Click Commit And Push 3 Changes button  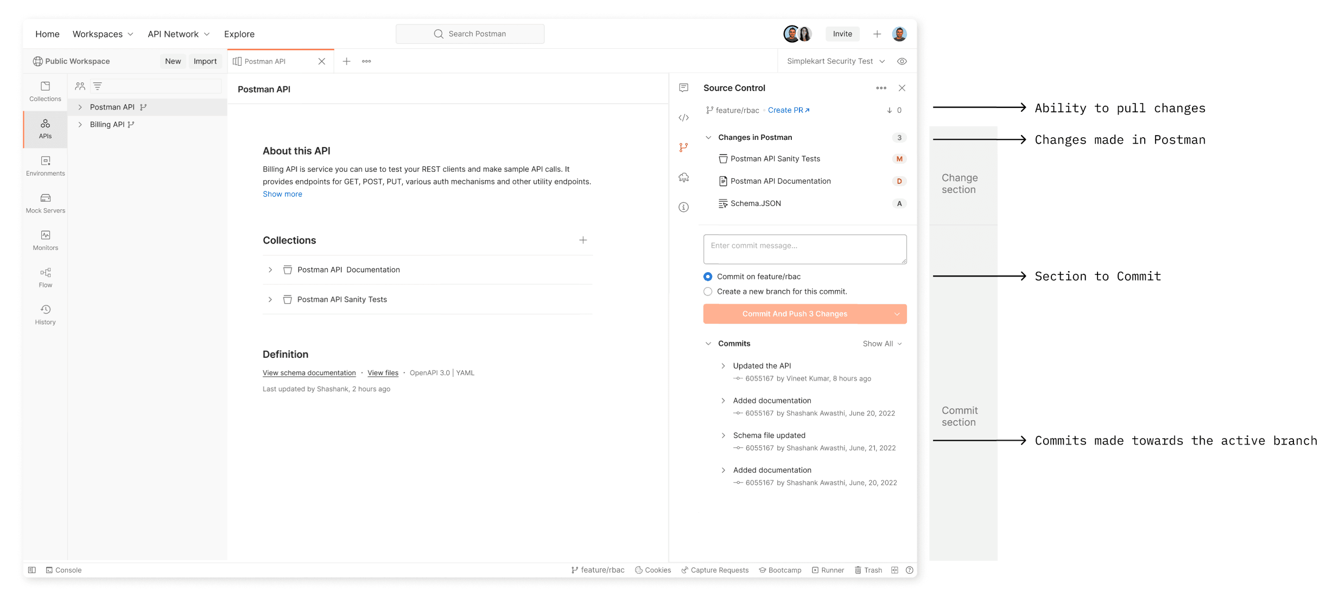coord(795,314)
